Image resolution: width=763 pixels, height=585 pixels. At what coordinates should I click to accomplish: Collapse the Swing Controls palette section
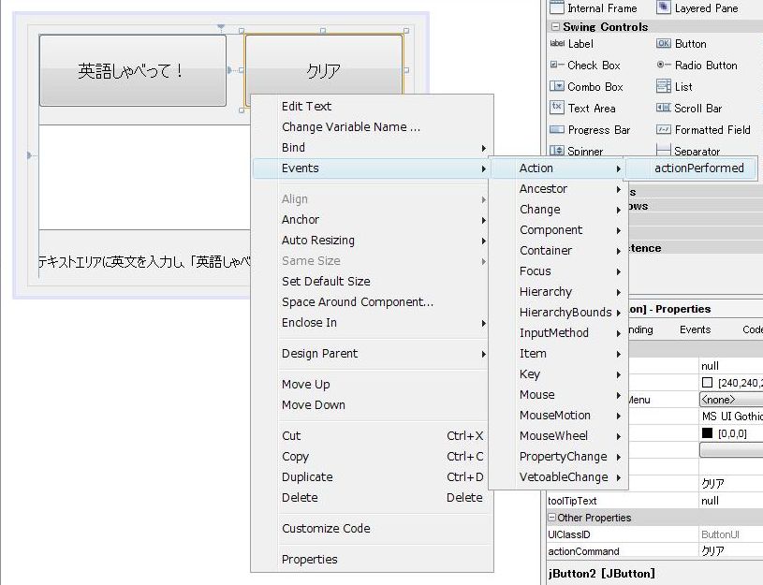click(x=555, y=27)
